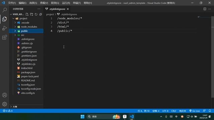
Task: Start Go Live server
Action: click(195, 111)
